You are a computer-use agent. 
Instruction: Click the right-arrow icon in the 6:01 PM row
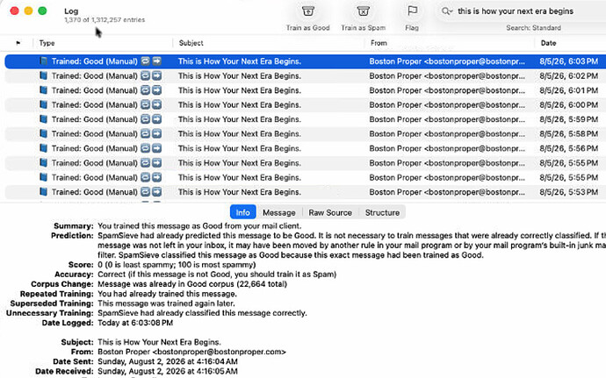point(156,90)
